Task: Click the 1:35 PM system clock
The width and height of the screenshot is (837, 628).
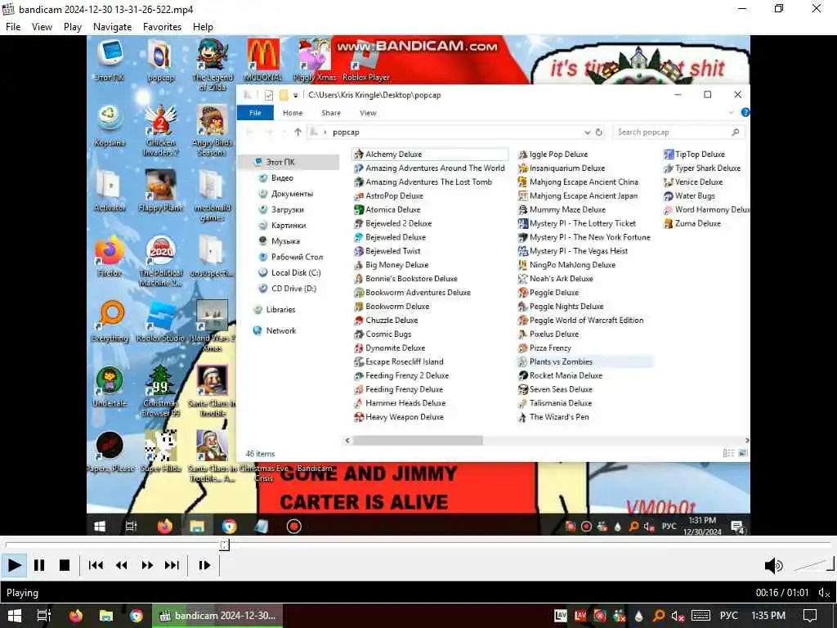Action: [x=768, y=616]
